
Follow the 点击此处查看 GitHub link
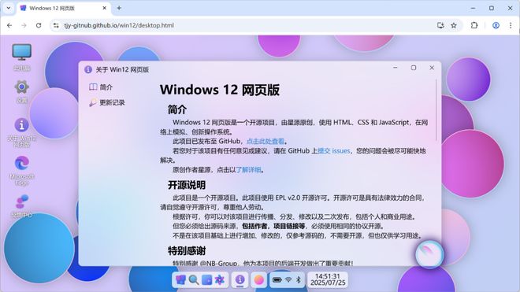coord(266,141)
